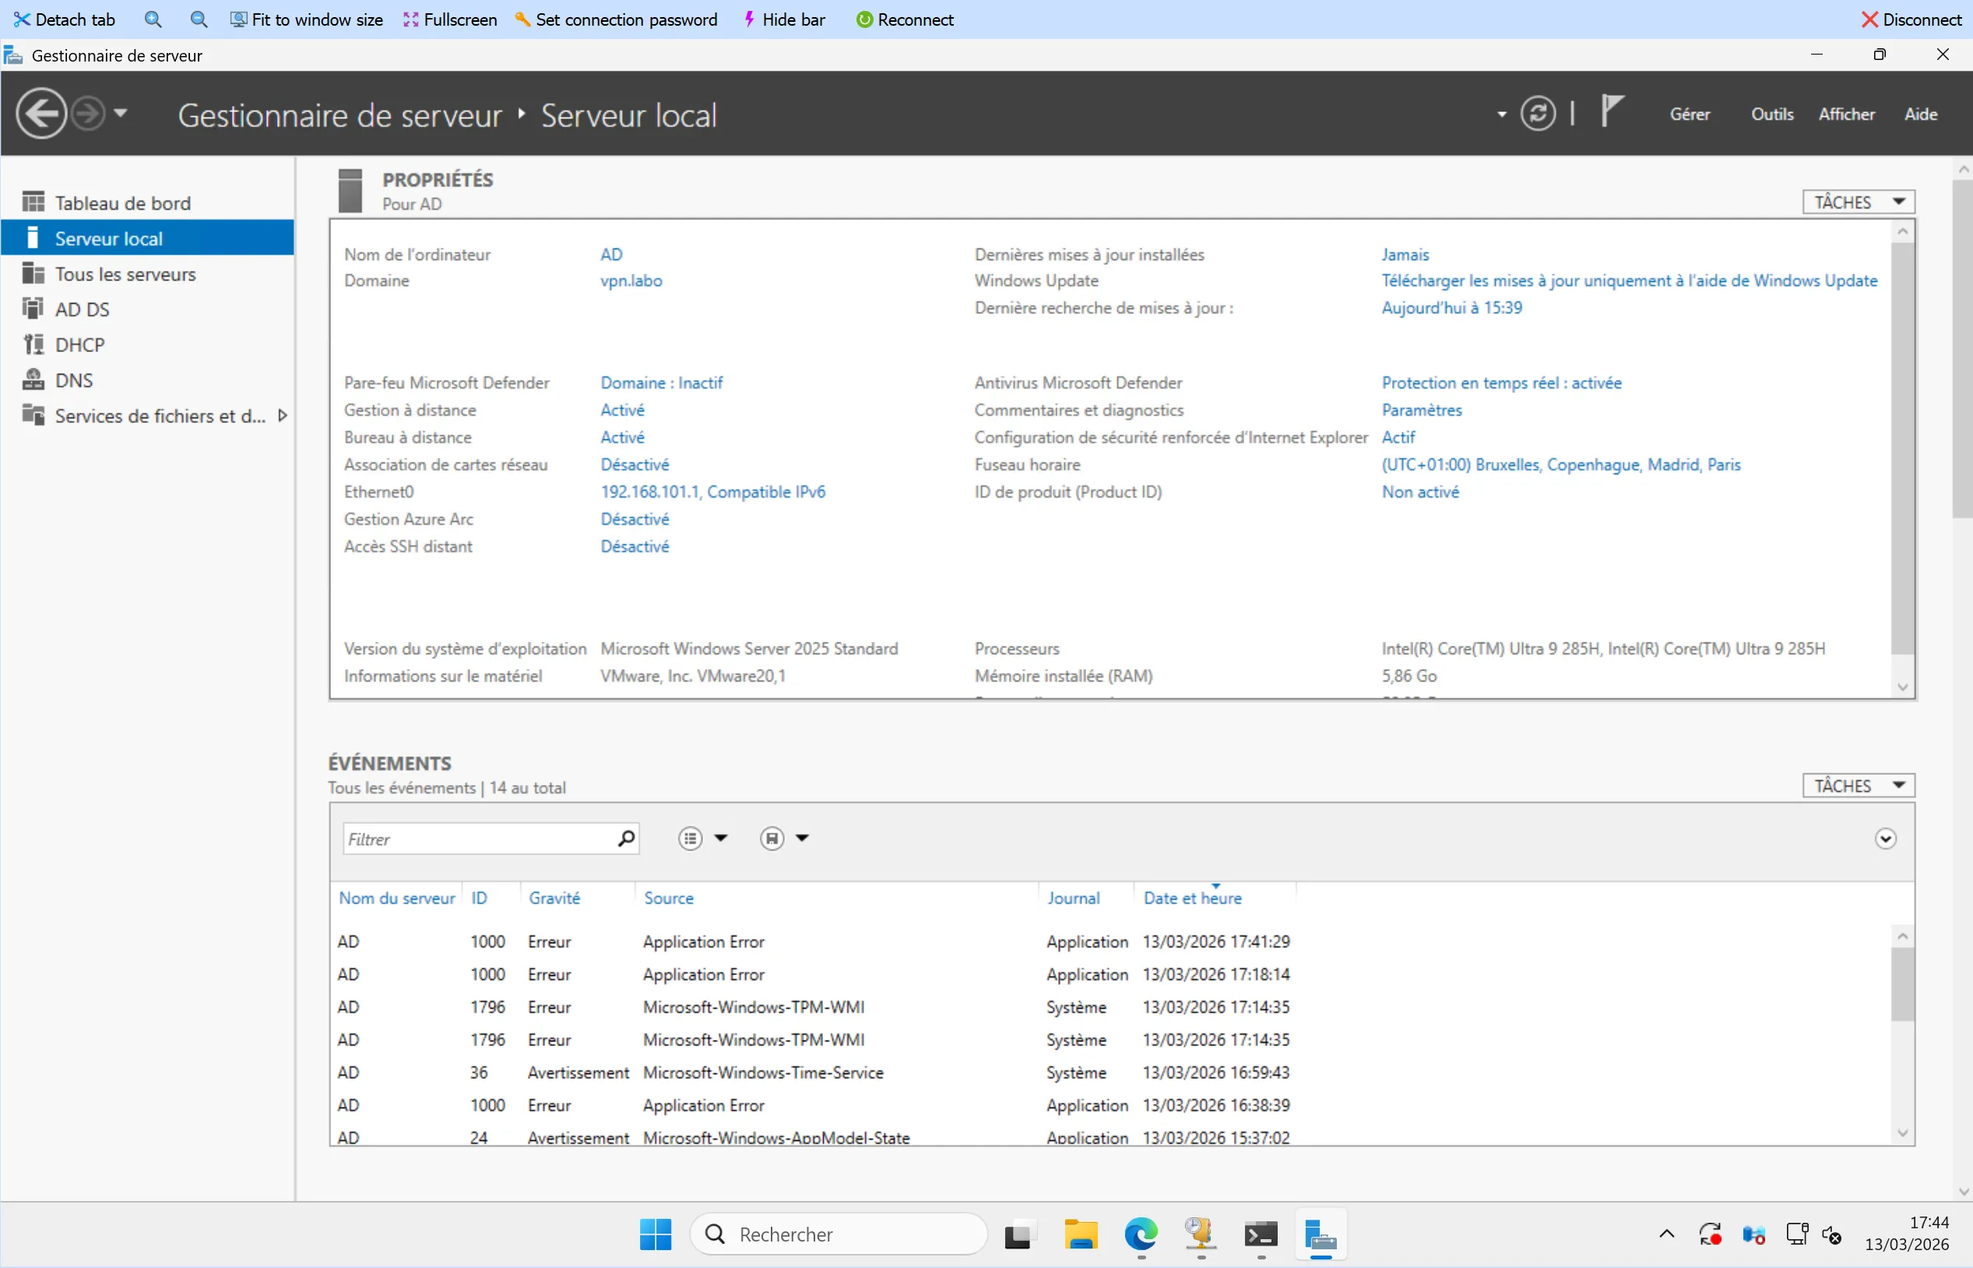This screenshot has width=1973, height=1268.
Task: Expand the Services de fichiers submenu arrow
Action: (x=283, y=416)
